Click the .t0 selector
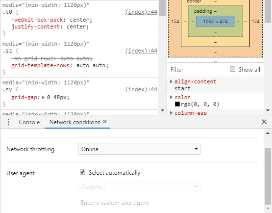The image size is (272, 213). (7, 12)
